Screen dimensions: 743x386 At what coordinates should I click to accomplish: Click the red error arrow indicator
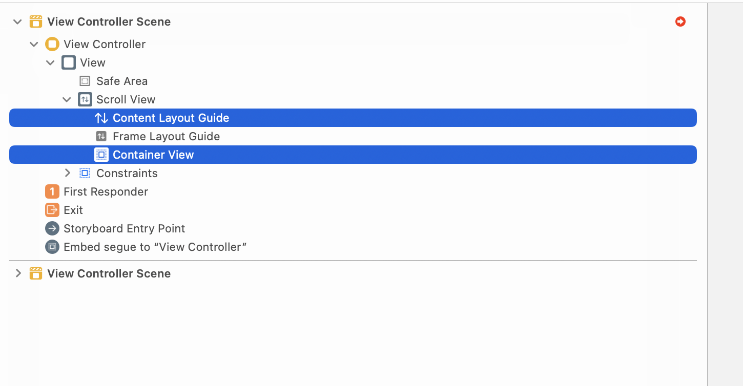pos(680,22)
